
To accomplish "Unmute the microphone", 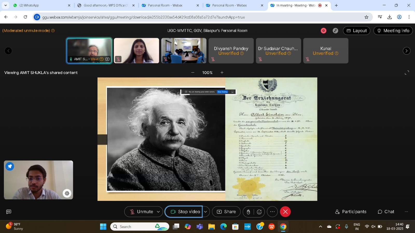I will 142,212.
